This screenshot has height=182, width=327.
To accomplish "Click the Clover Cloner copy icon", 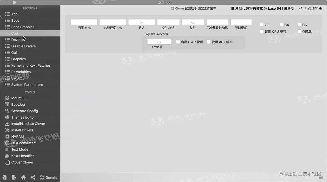I will point(7,162).
